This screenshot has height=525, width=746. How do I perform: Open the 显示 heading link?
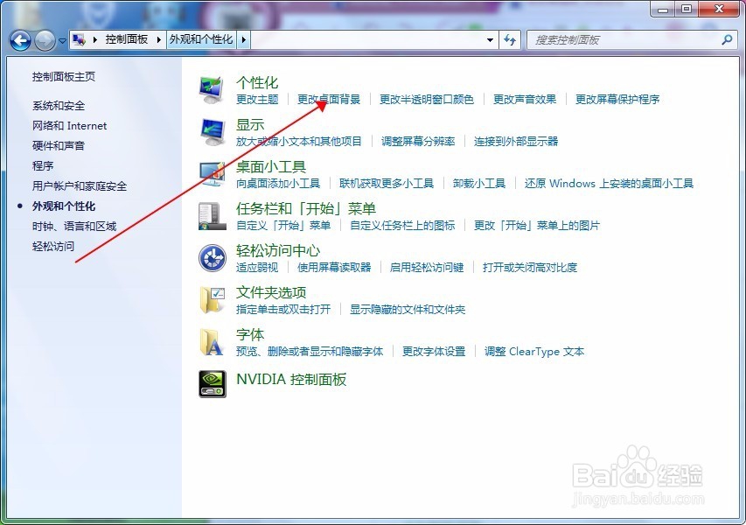(x=250, y=125)
